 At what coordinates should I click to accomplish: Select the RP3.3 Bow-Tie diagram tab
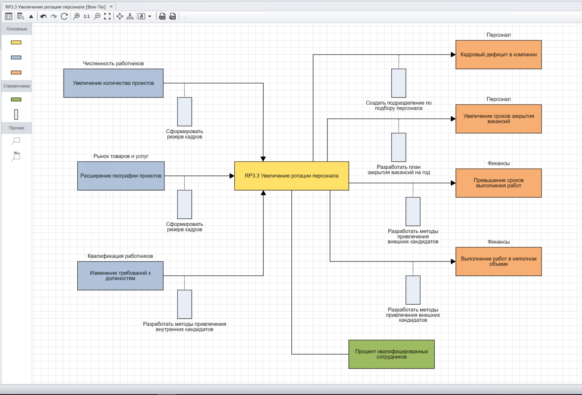(x=55, y=7)
